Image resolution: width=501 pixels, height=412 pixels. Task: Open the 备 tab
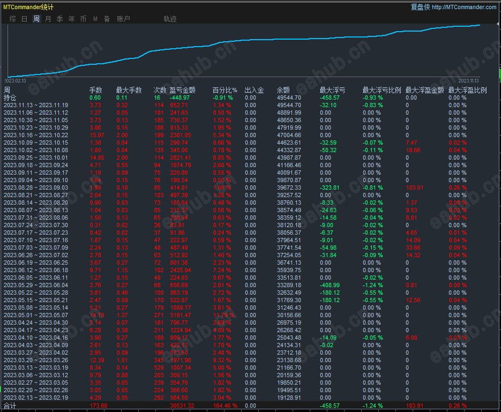(x=107, y=19)
